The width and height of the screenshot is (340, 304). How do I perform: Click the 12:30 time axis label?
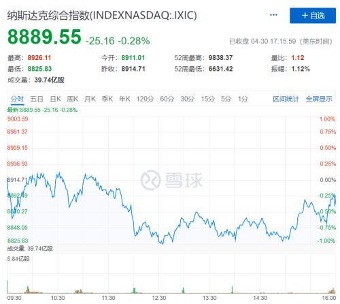[x=159, y=298]
